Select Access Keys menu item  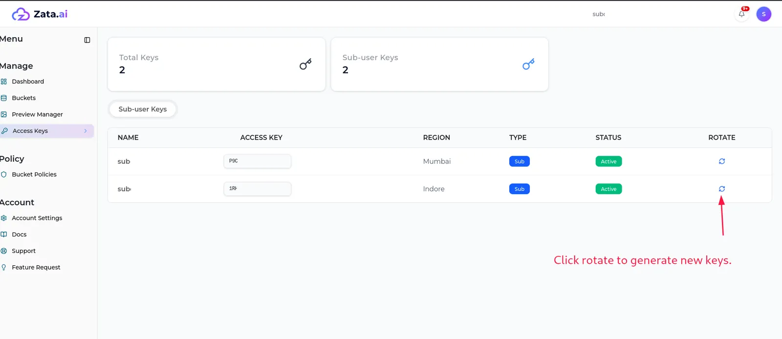[x=47, y=131]
